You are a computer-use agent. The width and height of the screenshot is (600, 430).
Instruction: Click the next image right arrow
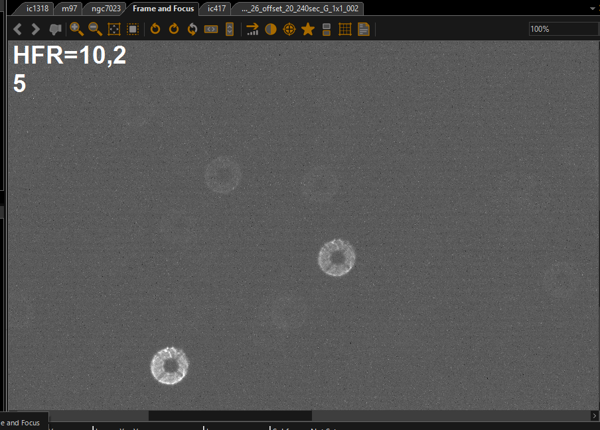pyautogui.click(x=36, y=29)
